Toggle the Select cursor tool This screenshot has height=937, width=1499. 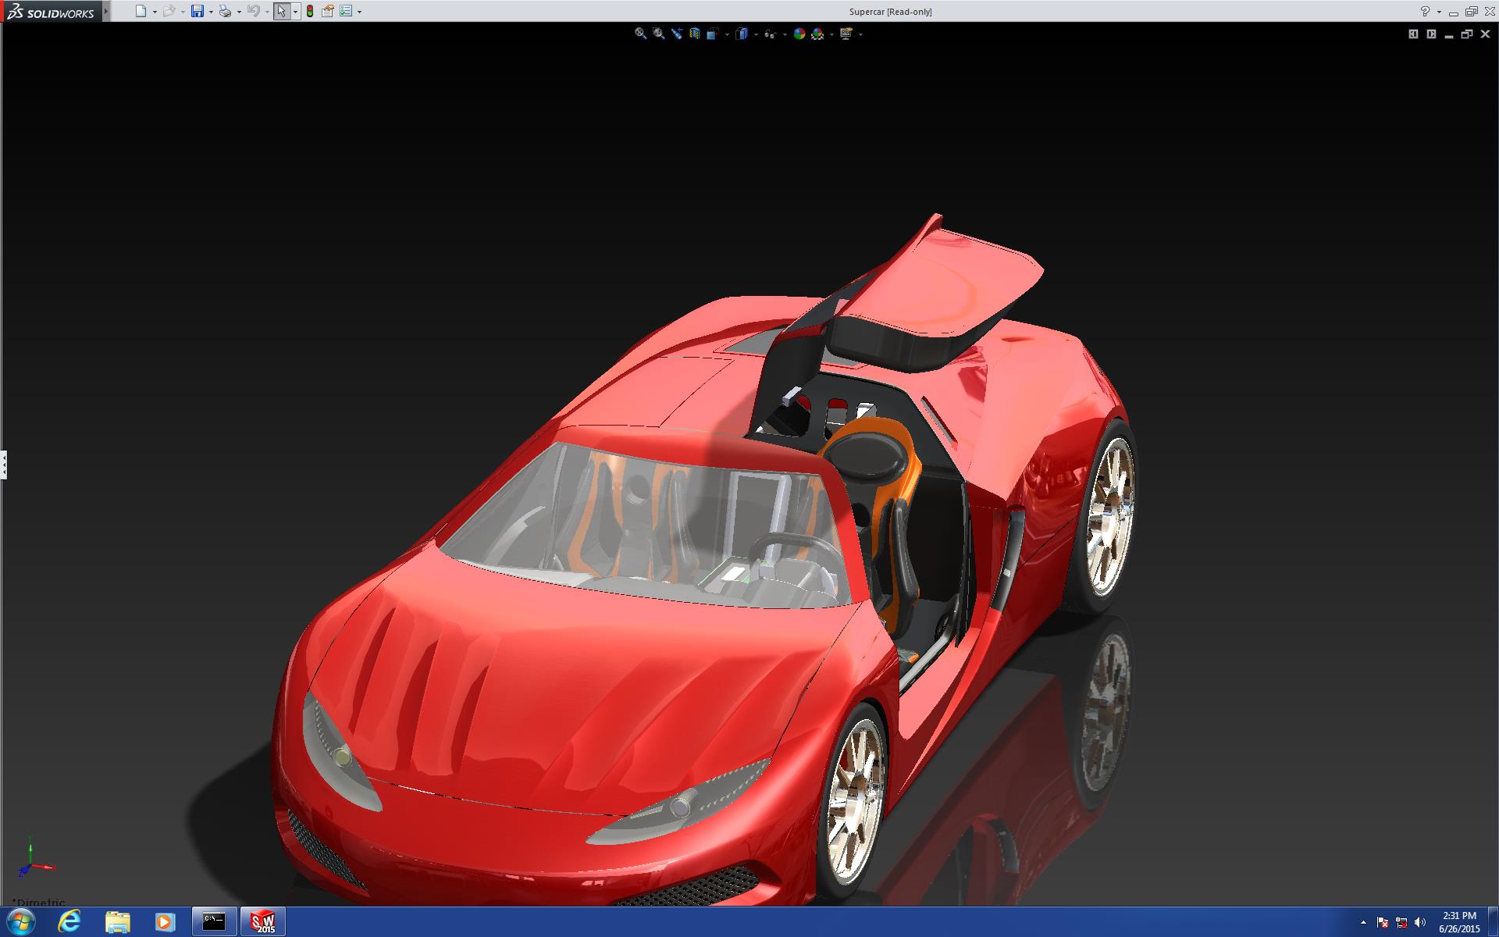point(281,11)
